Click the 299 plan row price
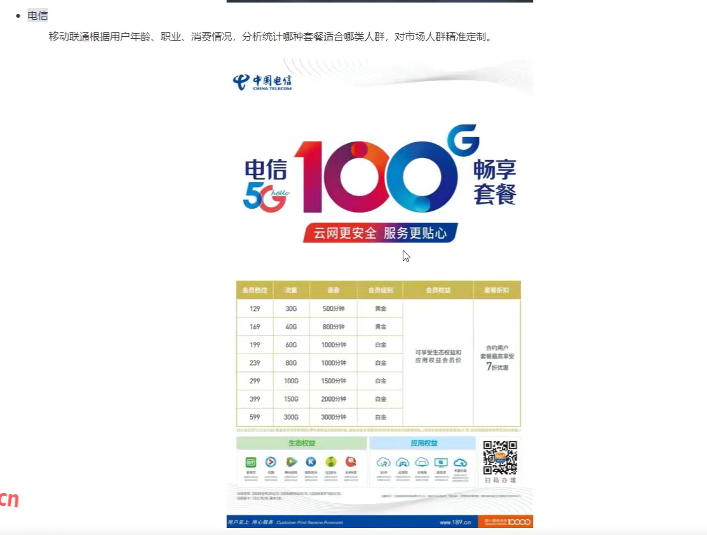This screenshot has height=535, width=707. tap(255, 381)
